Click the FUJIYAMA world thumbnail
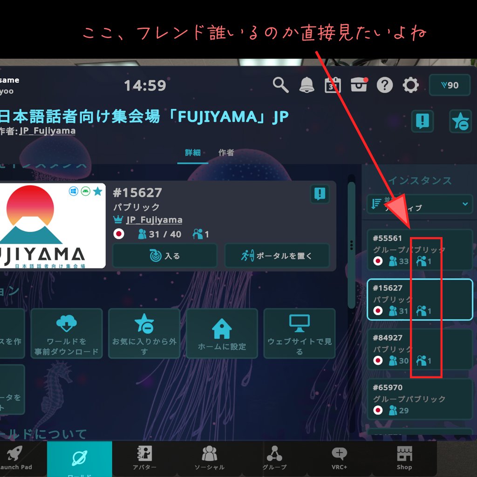 [x=53, y=225]
